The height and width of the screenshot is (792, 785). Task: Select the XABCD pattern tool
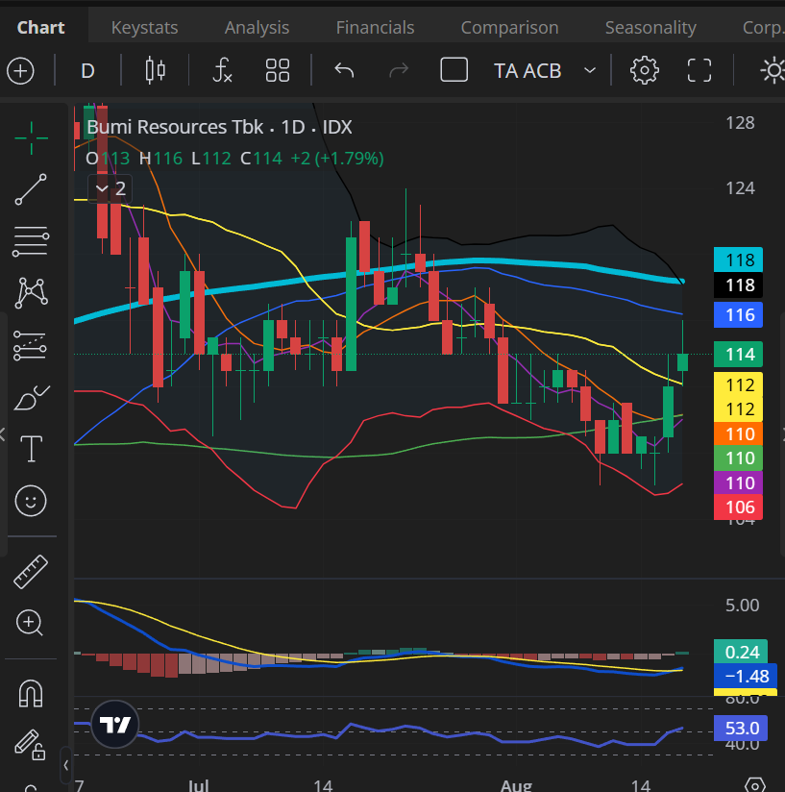[x=32, y=293]
